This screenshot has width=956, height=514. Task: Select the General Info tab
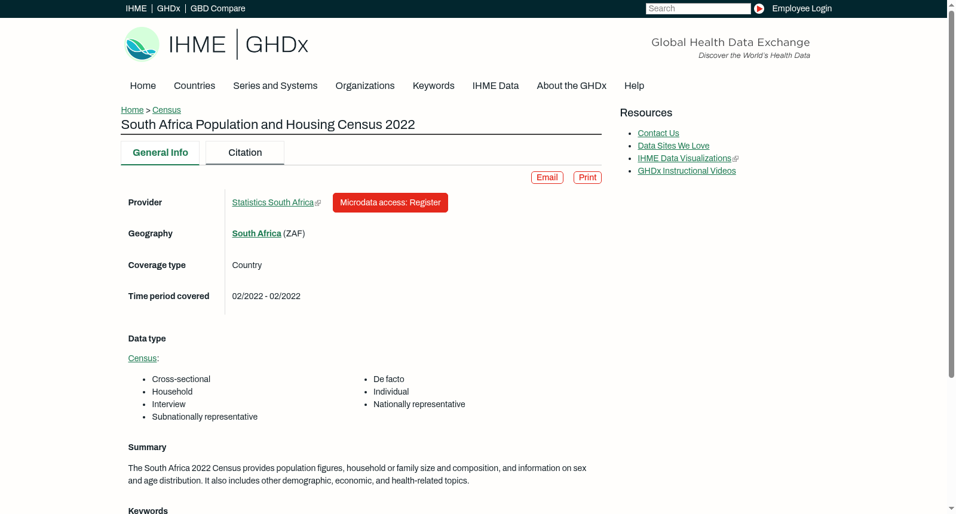coord(160,153)
